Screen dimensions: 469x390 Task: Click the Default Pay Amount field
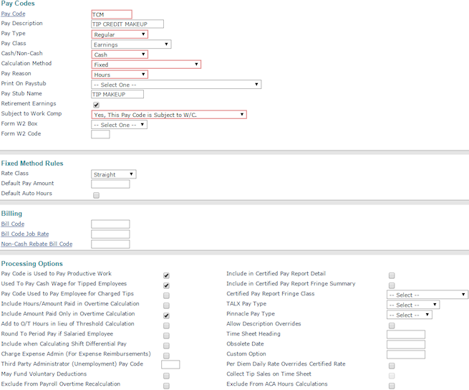(110, 184)
